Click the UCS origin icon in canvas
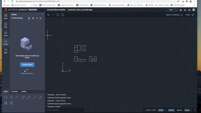The image size is (201, 113). pos(63,71)
